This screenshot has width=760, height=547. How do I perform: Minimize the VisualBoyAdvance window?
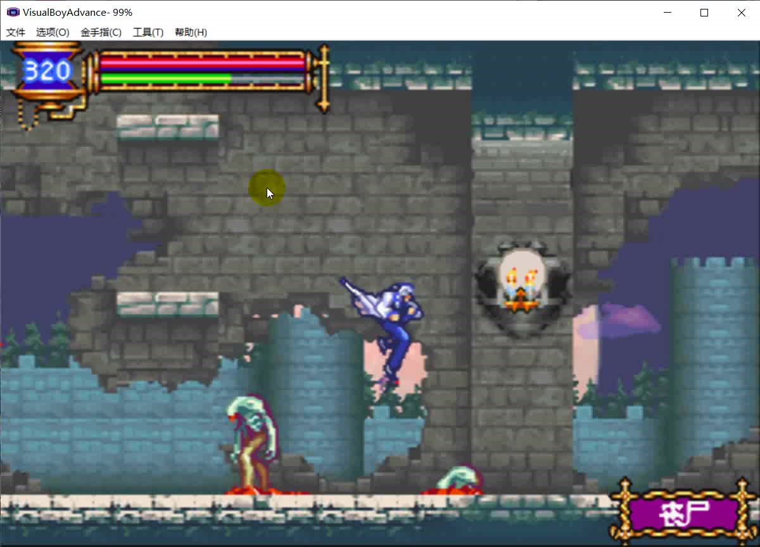(x=667, y=12)
